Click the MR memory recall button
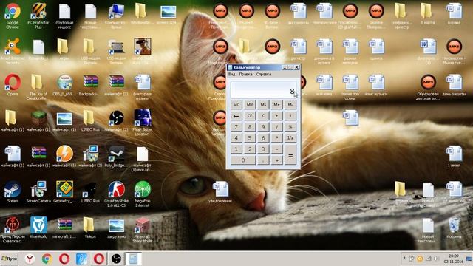This screenshot has height=266, width=473. (x=250, y=105)
